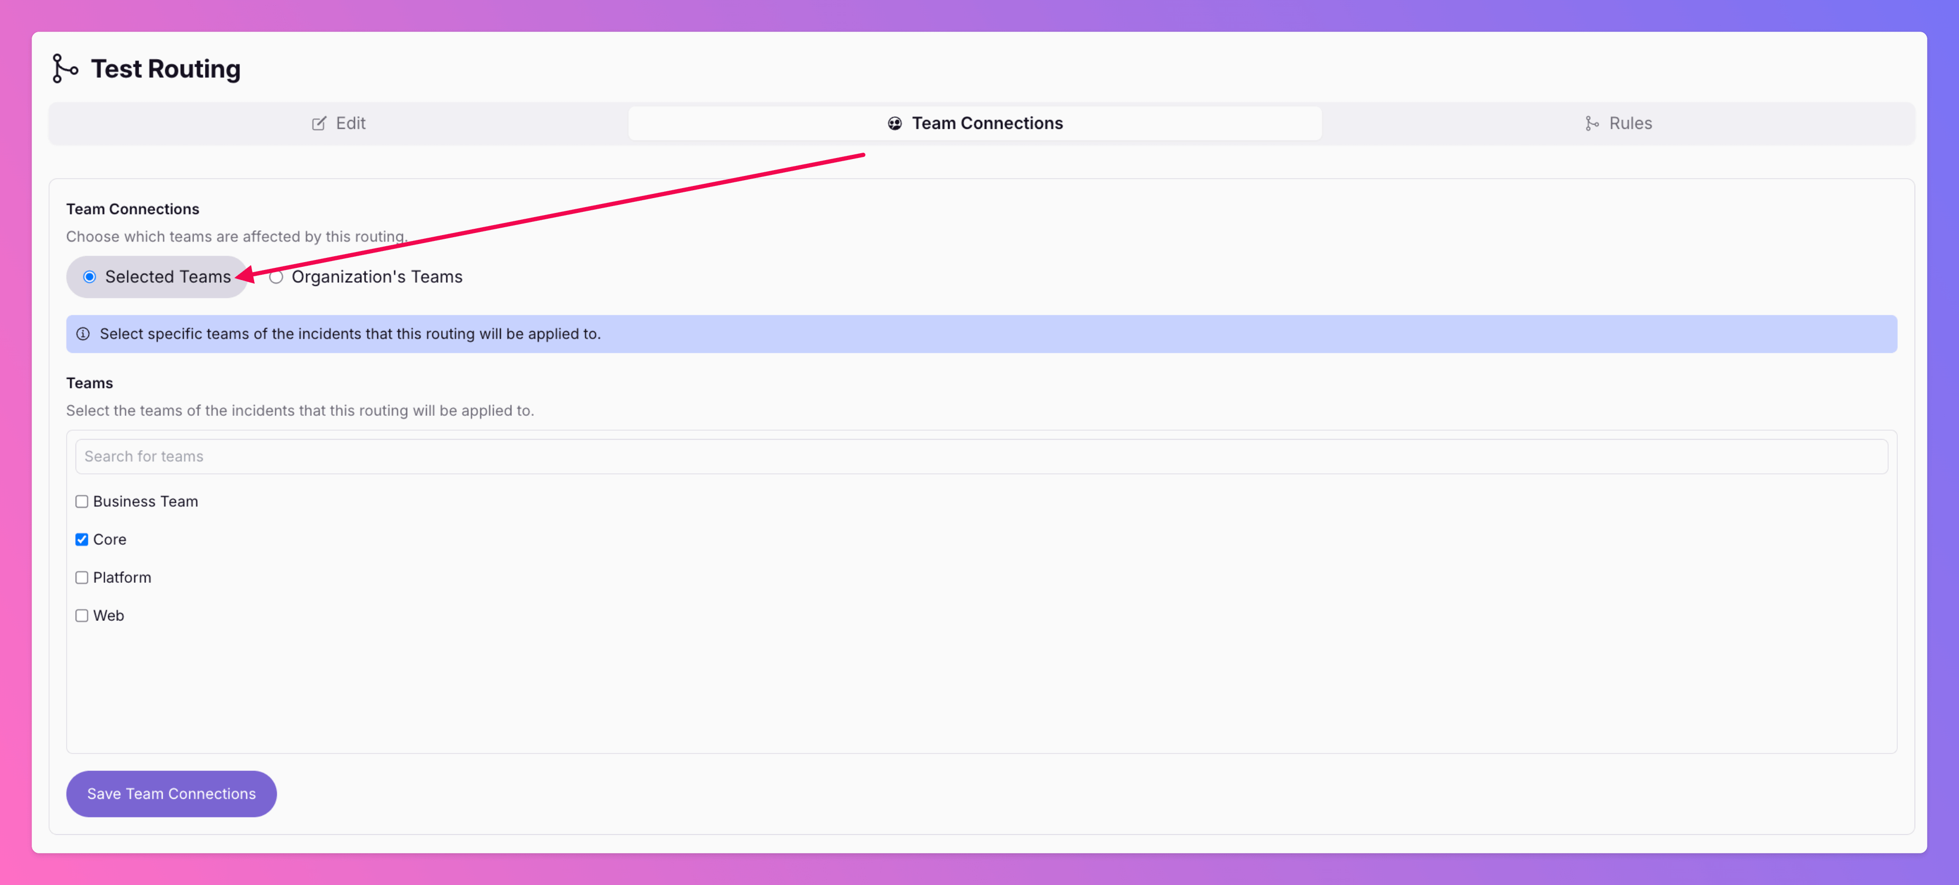Screen dimensions: 1959x885
Task: Click the Test Routing page title
Action: coord(165,69)
